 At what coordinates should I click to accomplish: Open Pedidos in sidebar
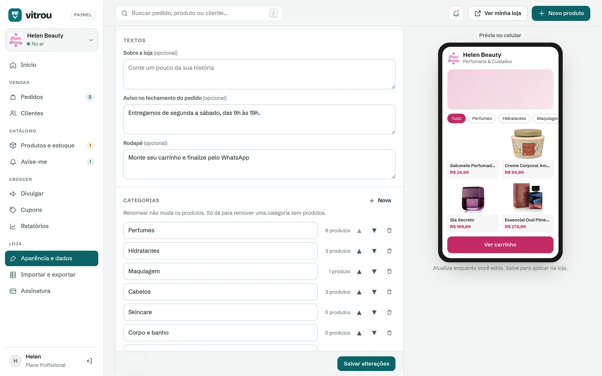tap(52, 97)
